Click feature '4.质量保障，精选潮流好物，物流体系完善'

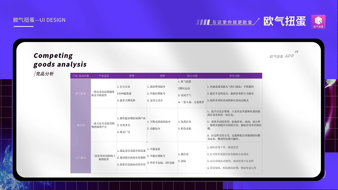(x=232, y=168)
